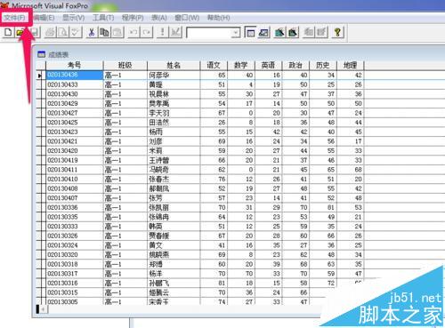Image resolution: width=445 pixels, height=328 pixels.
Task: Open the Data Session window icon
Action: (263, 32)
